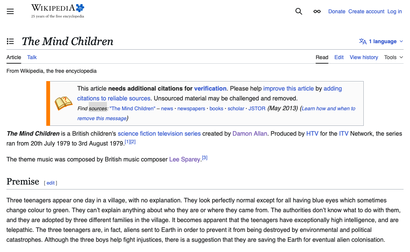Image resolution: width=410 pixels, height=252 pixels.
Task: Open the appearance glasses icon
Action: coord(317,11)
